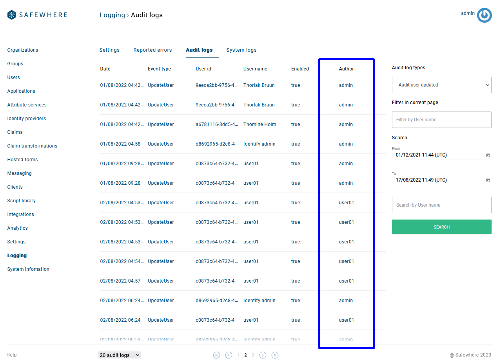
Task: Open the To date calendar picker
Action: pos(488,180)
